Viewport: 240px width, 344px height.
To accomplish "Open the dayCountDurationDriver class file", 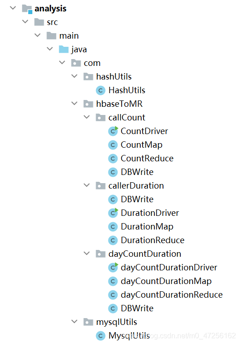I will [x=169, y=268].
